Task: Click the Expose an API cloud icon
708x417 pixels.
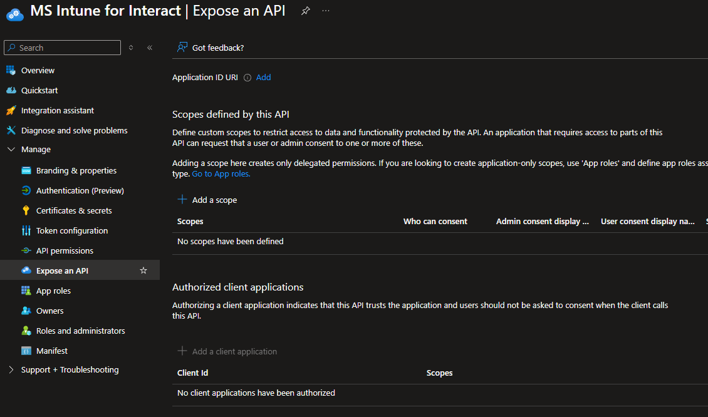Action: pos(26,270)
